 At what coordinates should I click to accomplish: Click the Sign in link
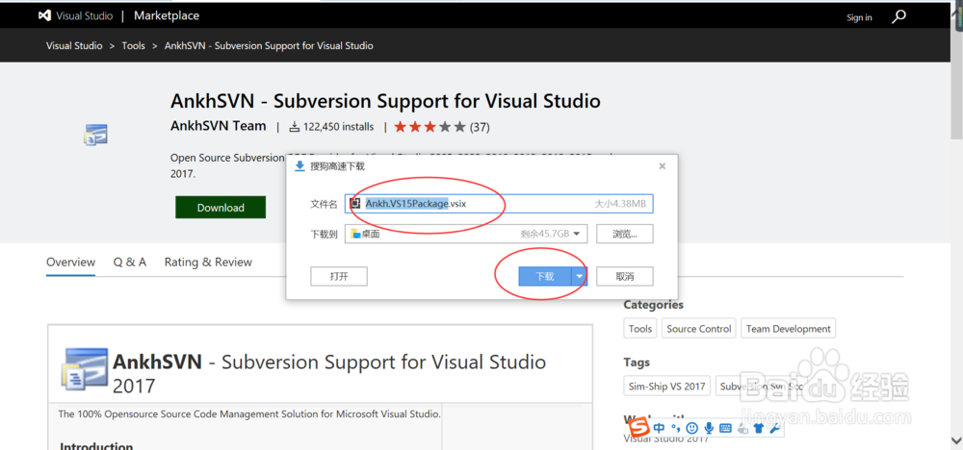tap(859, 17)
